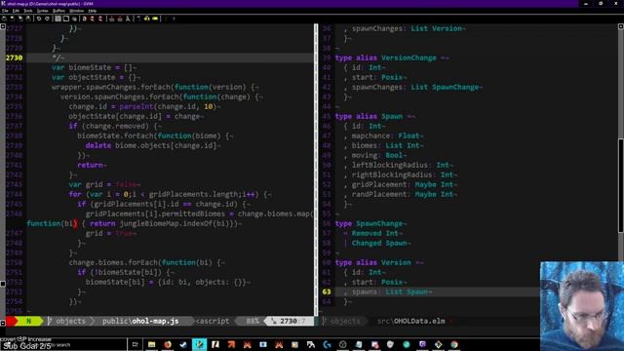Click 'var grid = false' code line
Viewport: 624px width, 351px height.
coord(104,184)
